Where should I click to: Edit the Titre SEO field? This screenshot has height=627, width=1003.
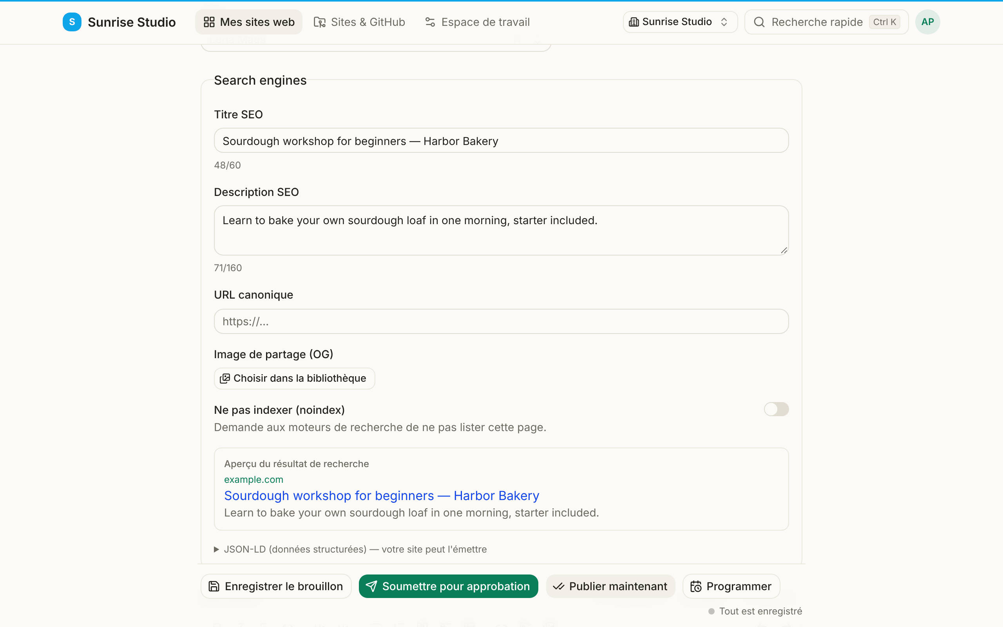point(501,141)
